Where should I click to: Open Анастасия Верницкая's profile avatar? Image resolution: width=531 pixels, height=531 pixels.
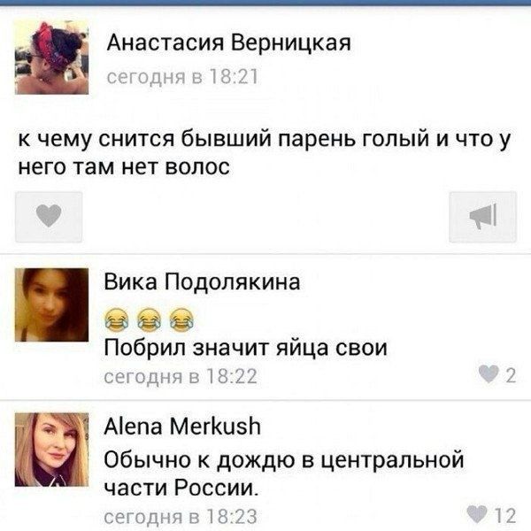tap(52, 57)
